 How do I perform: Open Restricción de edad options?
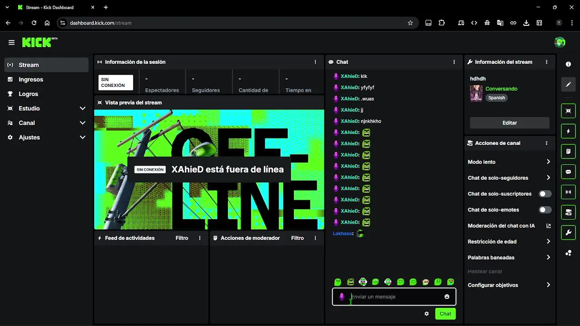click(x=509, y=242)
